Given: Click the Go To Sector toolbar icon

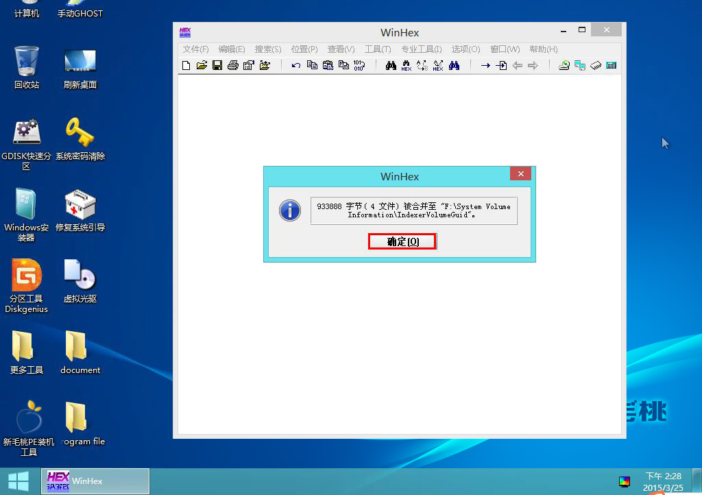Looking at the screenshot, I should click(501, 65).
